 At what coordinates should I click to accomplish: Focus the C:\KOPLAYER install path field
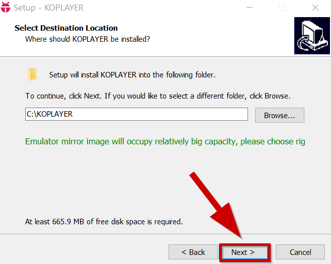click(x=136, y=114)
